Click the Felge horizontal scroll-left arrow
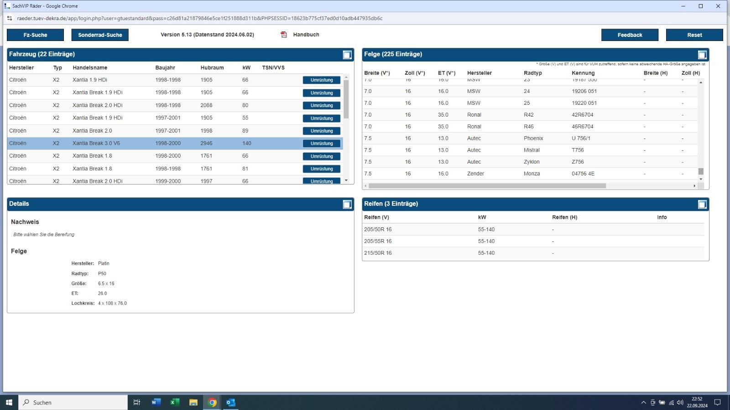730x410 pixels. pos(365,186)
